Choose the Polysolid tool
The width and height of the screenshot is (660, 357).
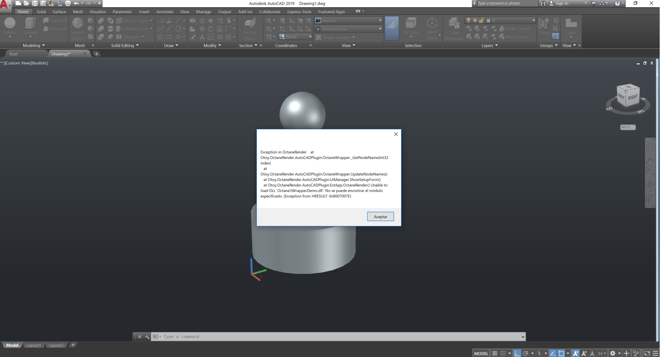coord(55,21)
